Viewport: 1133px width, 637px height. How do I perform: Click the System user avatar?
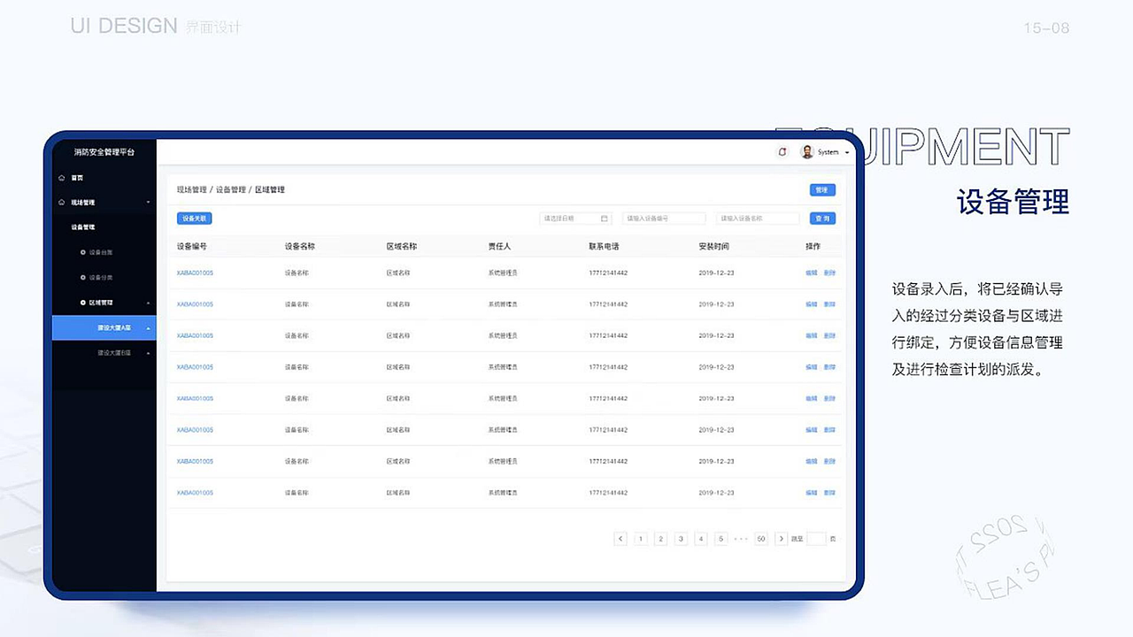(807, 152)
